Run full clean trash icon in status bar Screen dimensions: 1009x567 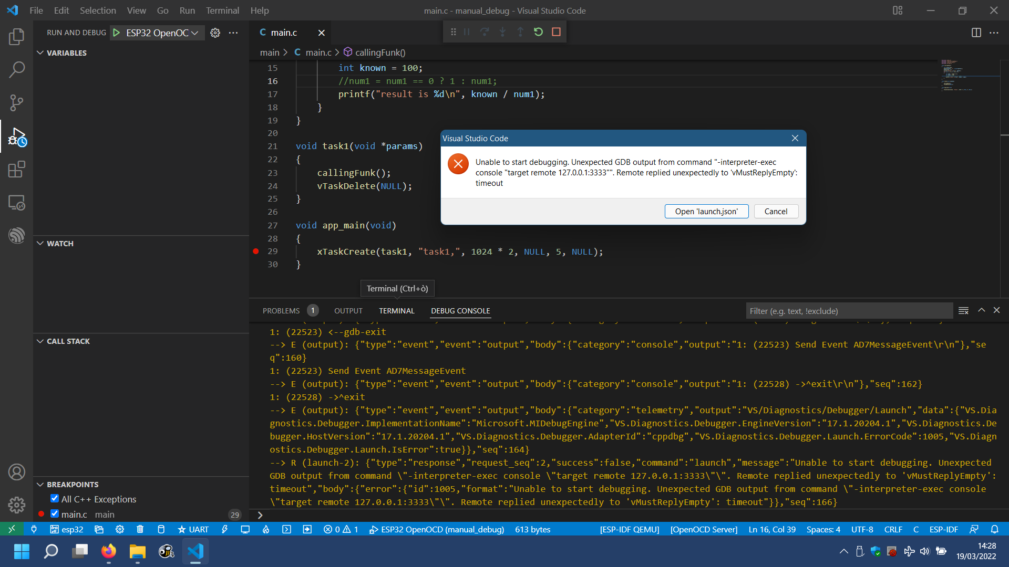(x=140, y=529)
